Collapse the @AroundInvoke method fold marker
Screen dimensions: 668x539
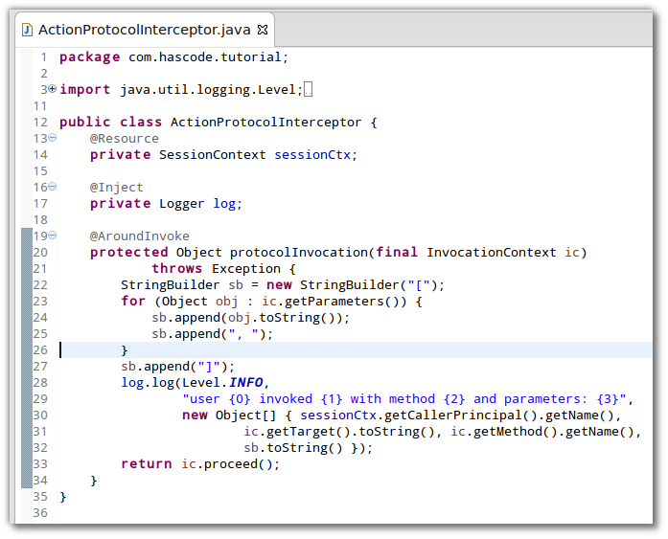[52, 236]
